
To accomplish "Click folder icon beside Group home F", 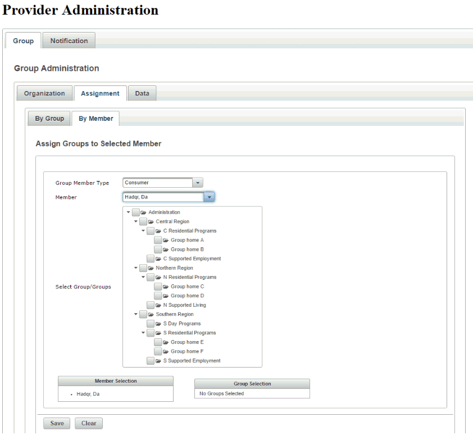I will 166,352.
